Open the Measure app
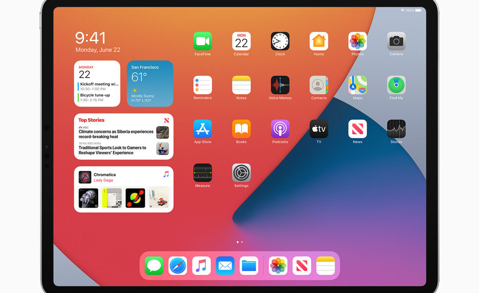 [x=202, y=173]
